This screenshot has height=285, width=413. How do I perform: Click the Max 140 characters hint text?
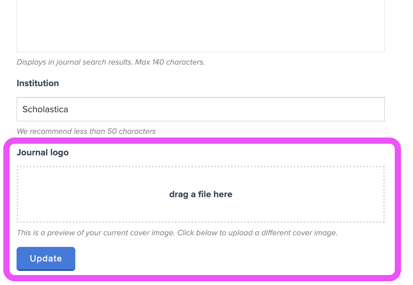click(x=170, y=62)
